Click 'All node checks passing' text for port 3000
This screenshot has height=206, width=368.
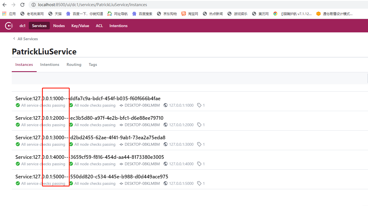click(95, 144)
